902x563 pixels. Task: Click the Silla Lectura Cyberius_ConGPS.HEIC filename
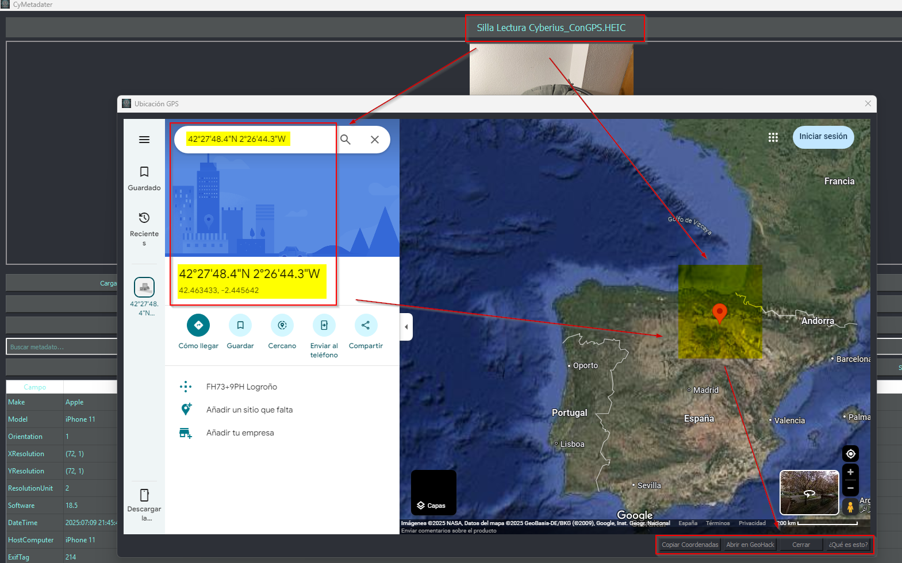[551, 28]
